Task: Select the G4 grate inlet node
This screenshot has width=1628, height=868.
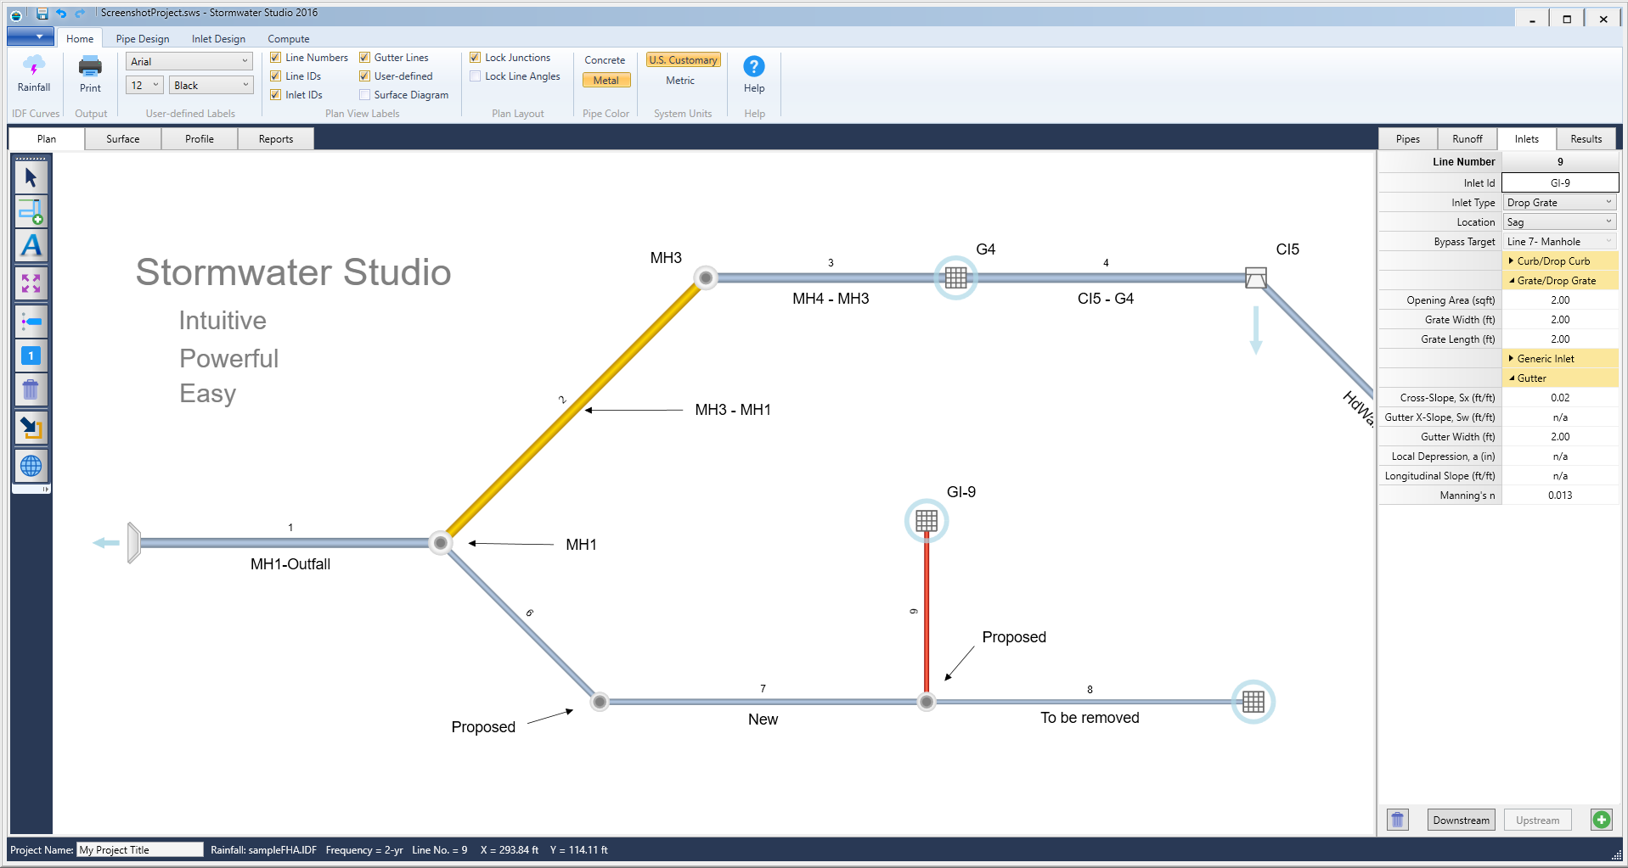Action: (955, 277)
